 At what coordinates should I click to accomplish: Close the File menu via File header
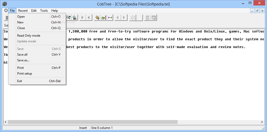coord(12,10)
